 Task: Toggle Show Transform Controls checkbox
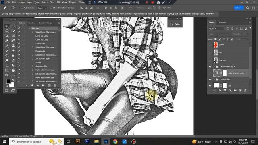pos(51,8)
